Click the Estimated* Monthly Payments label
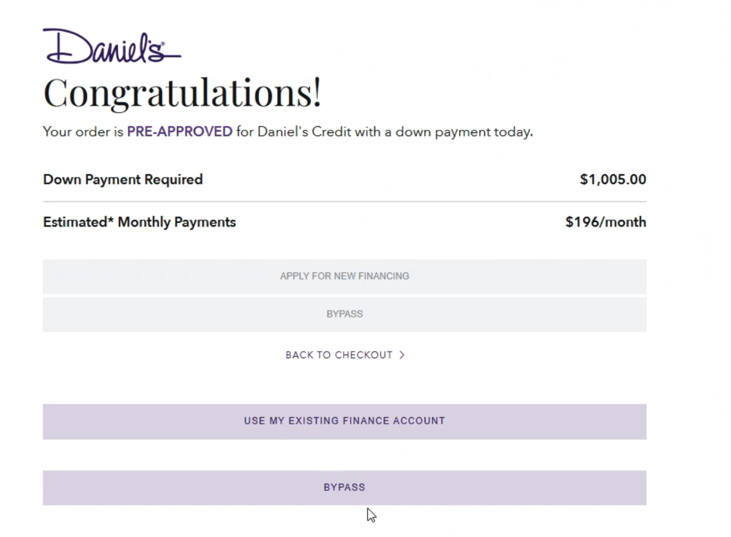The image size is (731, 537). coord(140,222)
